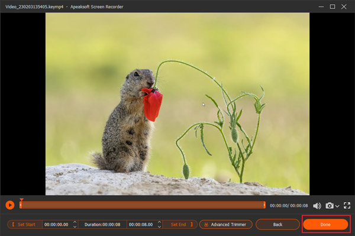The width and height of the screenshot is (355, 236).
Task: Edit the end time field 00:00:08.00
Action: (141, 224)
